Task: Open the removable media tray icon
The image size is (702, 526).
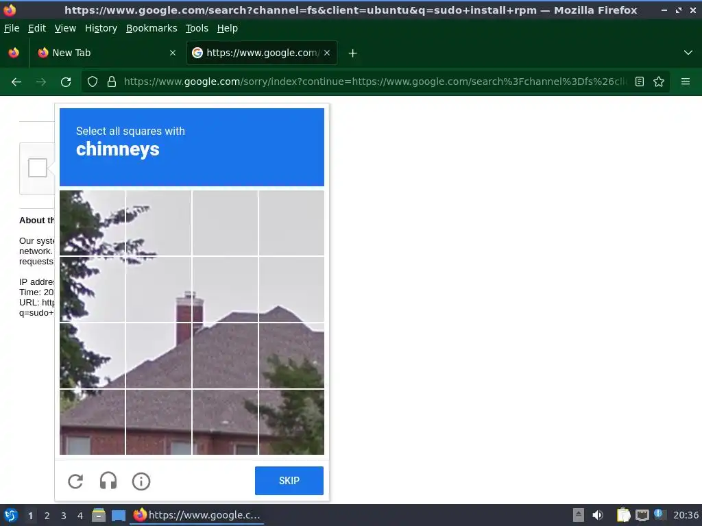Action: point(579,515)
